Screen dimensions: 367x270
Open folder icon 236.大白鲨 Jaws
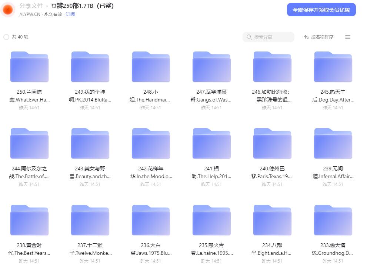pyautogui.click(x=151, y=220)
